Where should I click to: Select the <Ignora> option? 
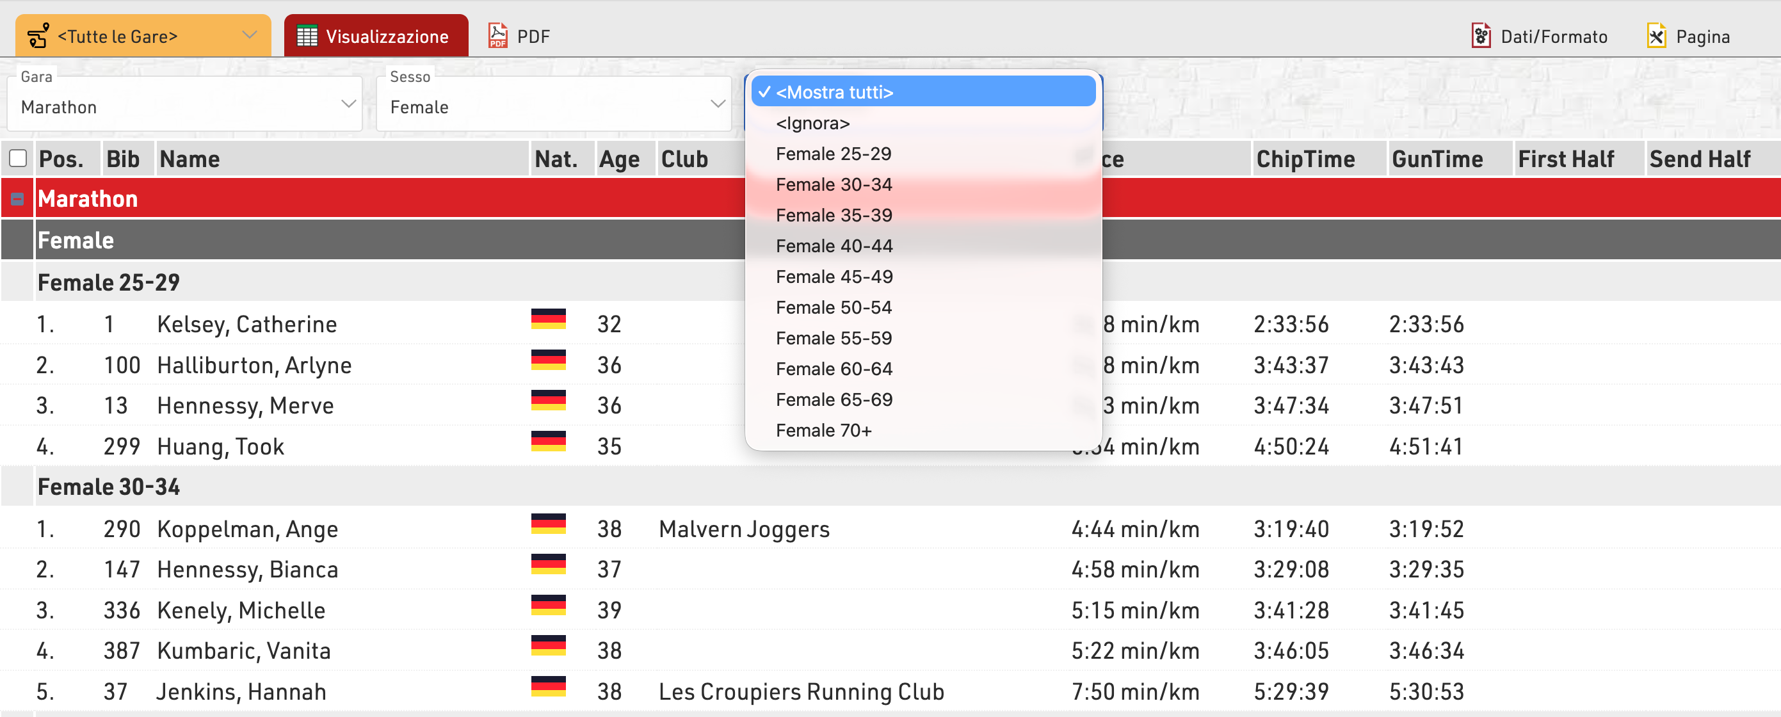[812, 123]
